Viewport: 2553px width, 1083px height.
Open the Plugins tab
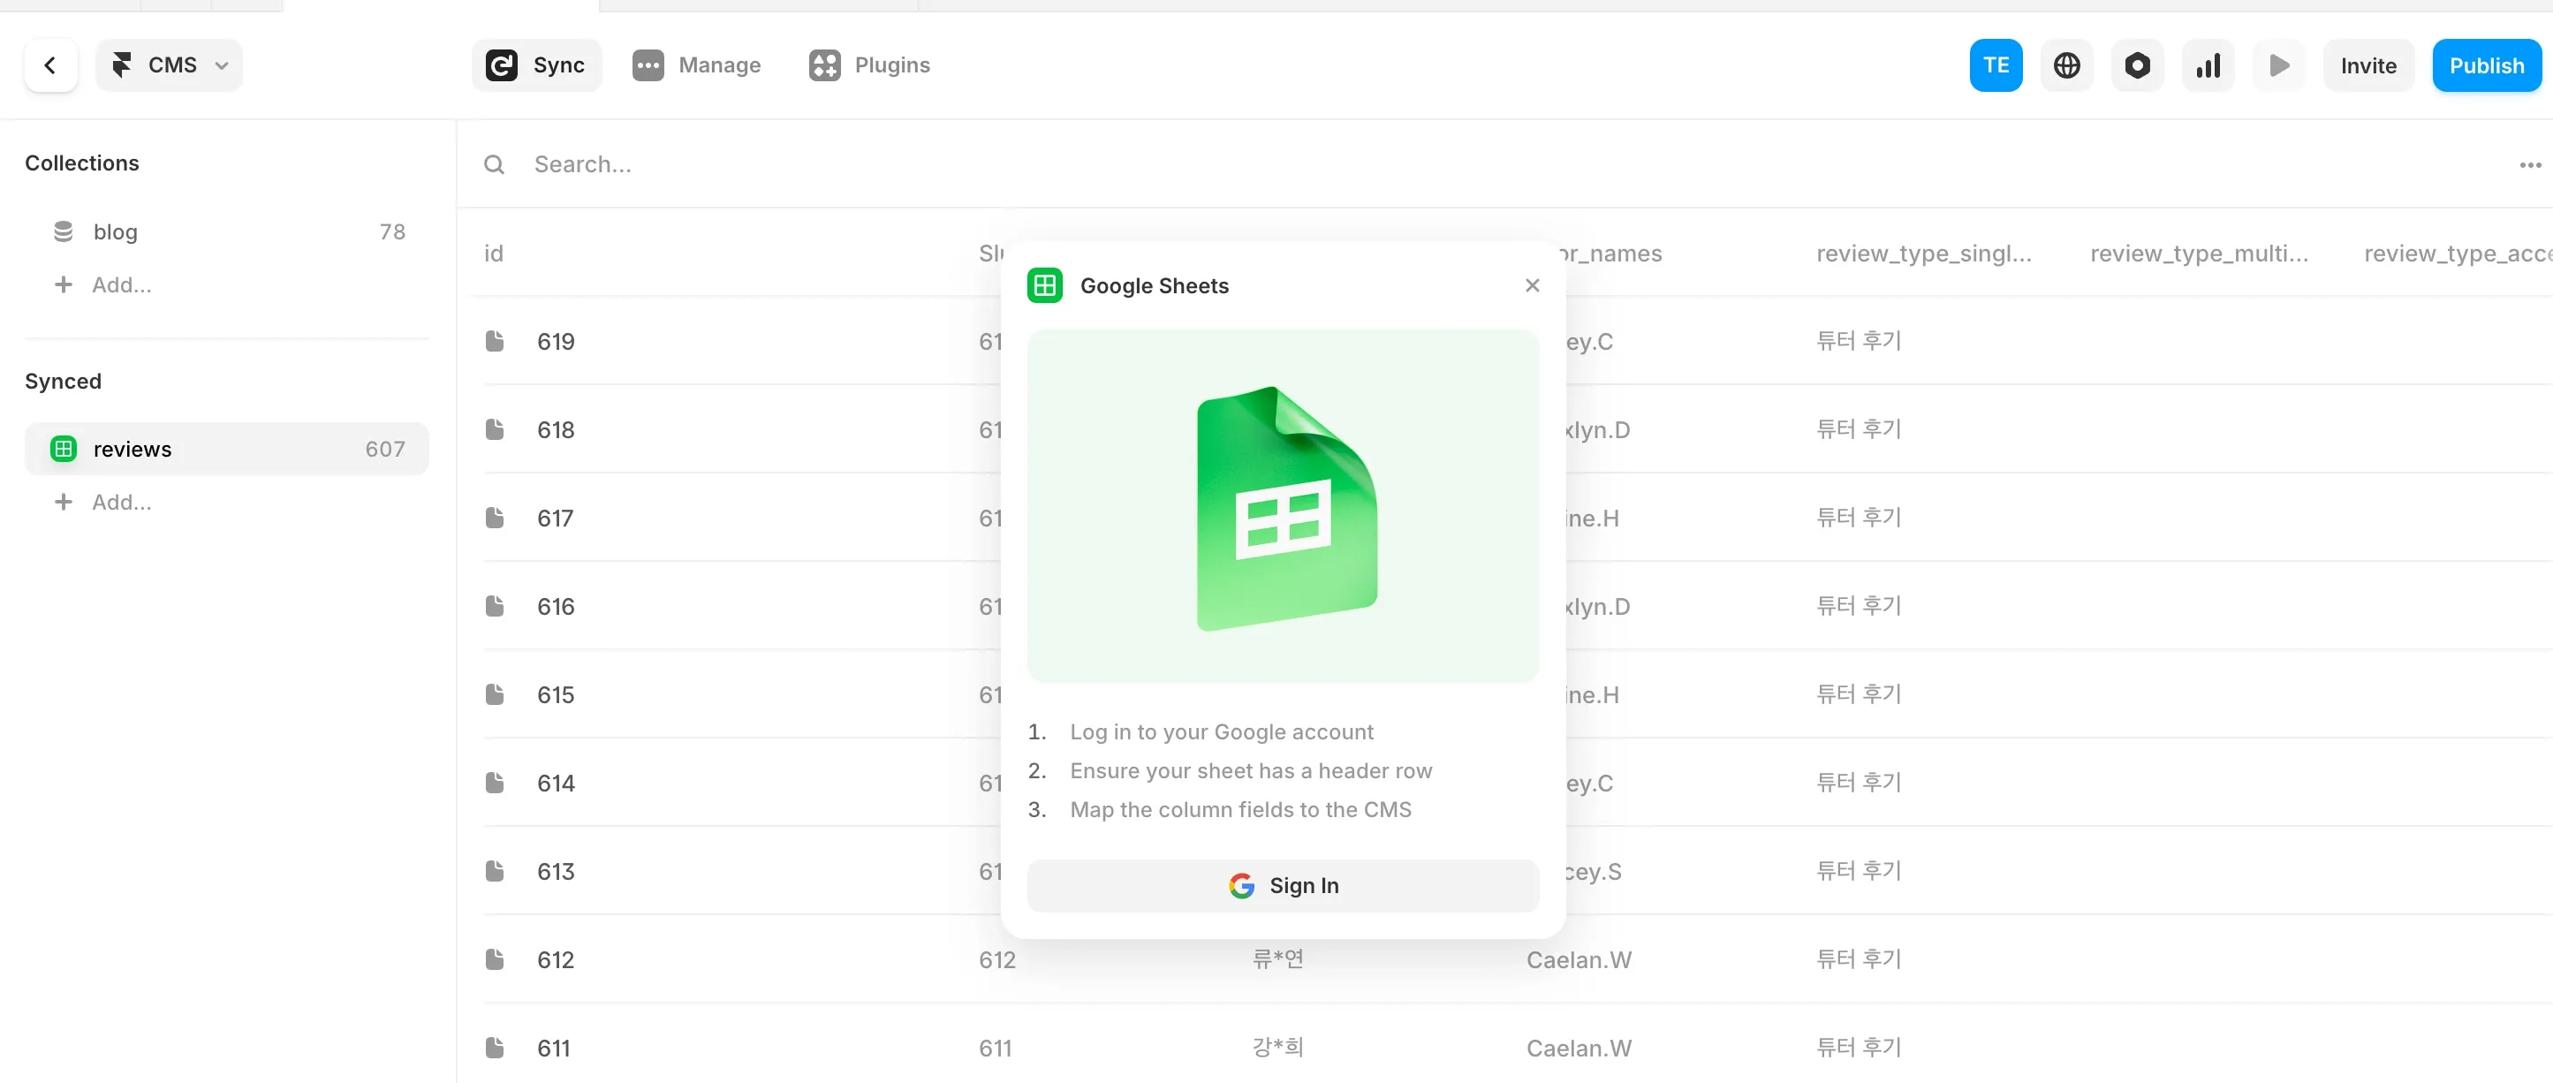coord(869,64)
